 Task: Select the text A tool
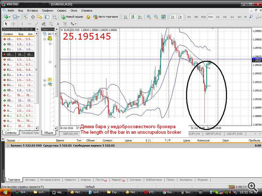coord(58,24)
